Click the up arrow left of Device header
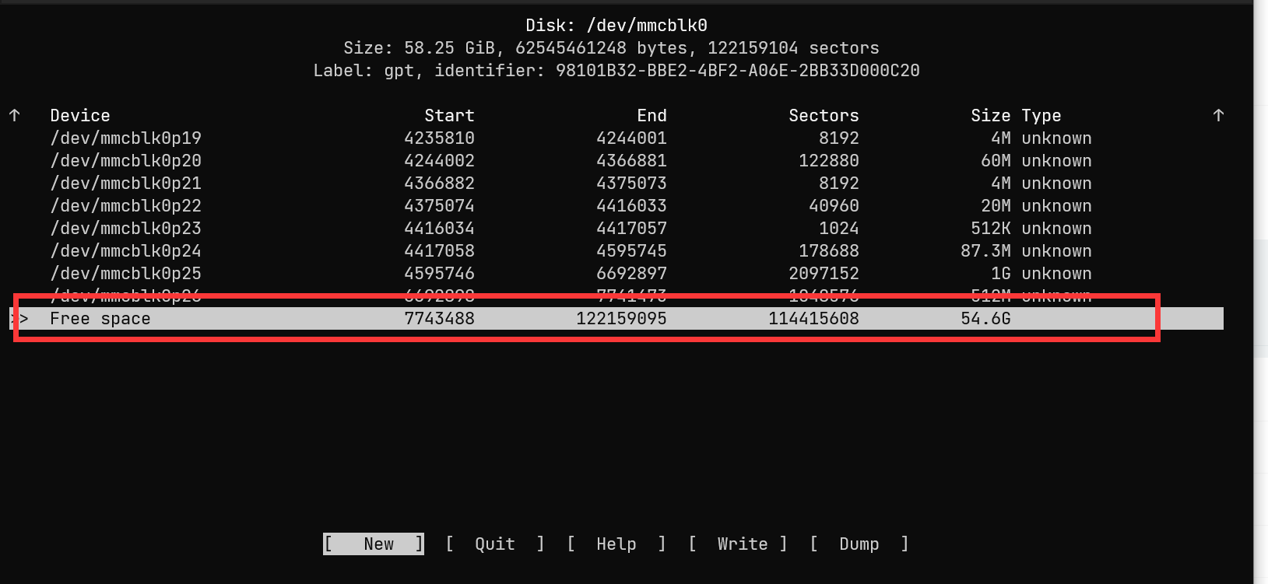The height and width of the screenshot is (584, 1268). click(15, 115)
